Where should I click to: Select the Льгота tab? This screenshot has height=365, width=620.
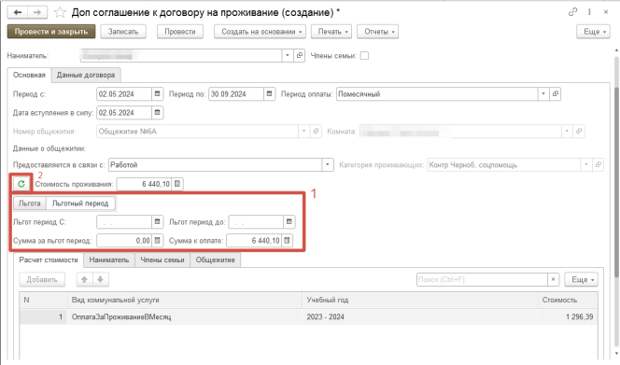[30, 203]
